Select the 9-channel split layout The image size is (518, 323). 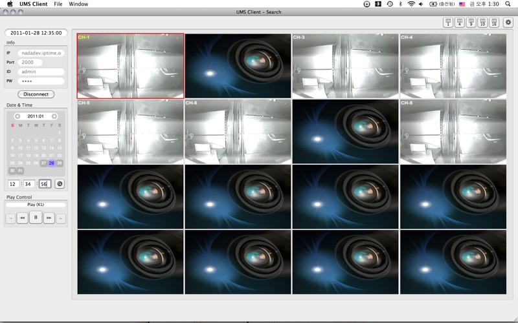pos(471,23)
